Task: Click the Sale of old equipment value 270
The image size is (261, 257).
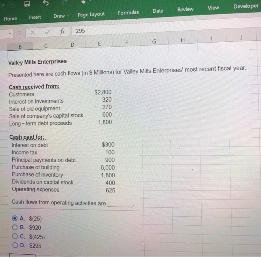Action: [x=107, y=107]
